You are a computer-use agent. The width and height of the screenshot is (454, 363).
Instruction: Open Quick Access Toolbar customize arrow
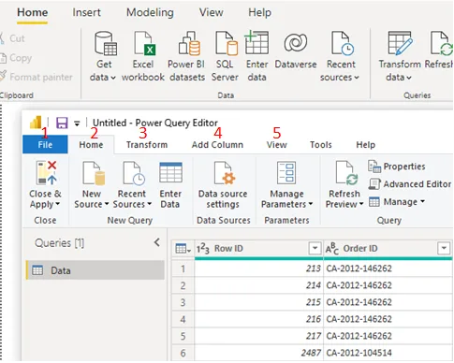point(77,123)
